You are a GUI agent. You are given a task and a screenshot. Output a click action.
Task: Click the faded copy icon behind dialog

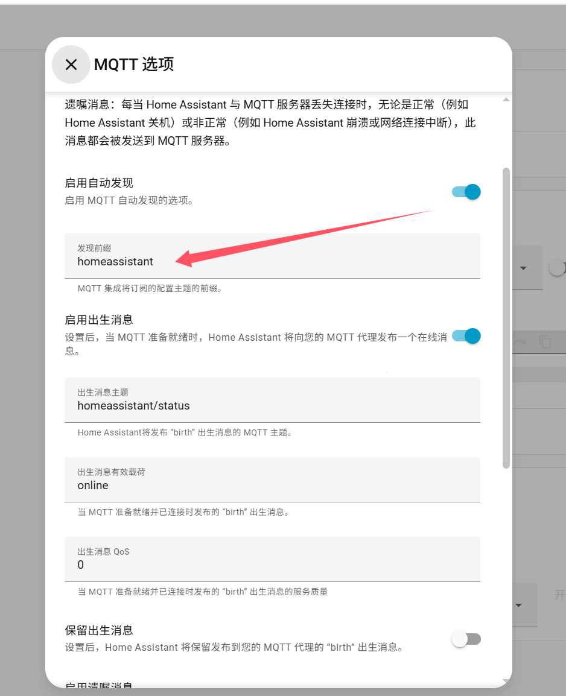[x=545, y=342]
